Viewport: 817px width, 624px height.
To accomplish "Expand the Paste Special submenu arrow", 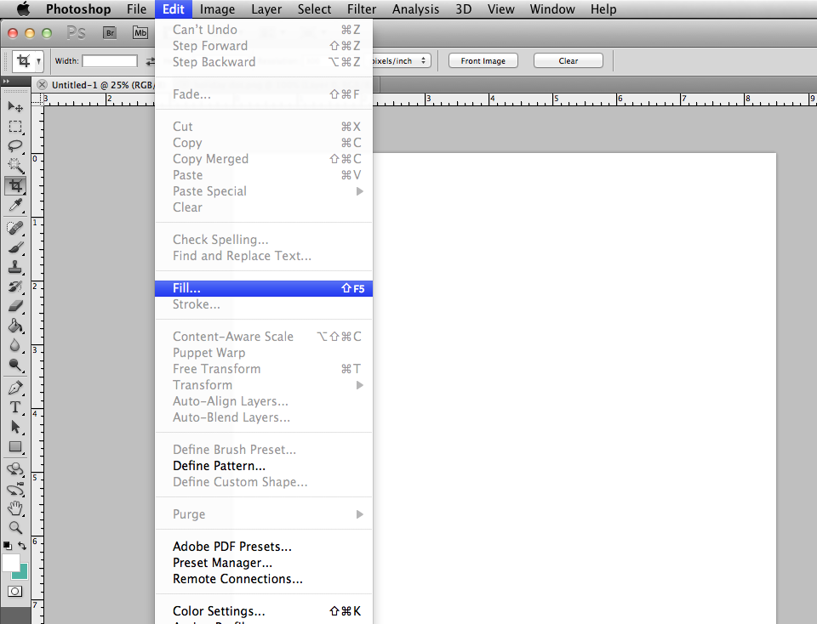I will (359, 191).
